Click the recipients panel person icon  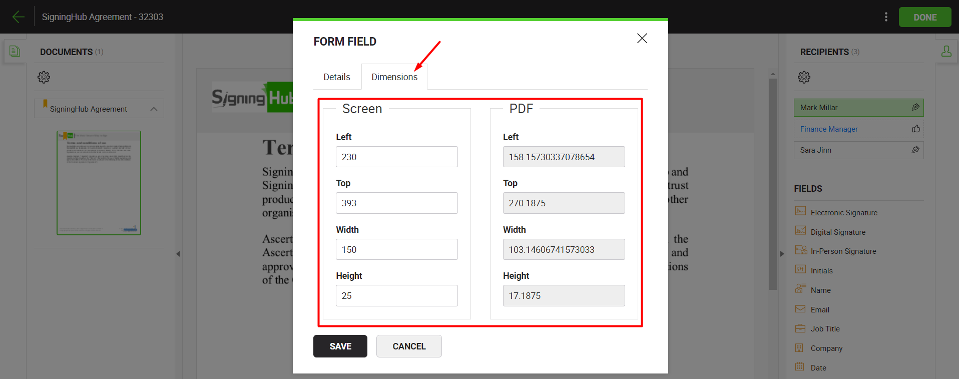(x=946, y=51)
